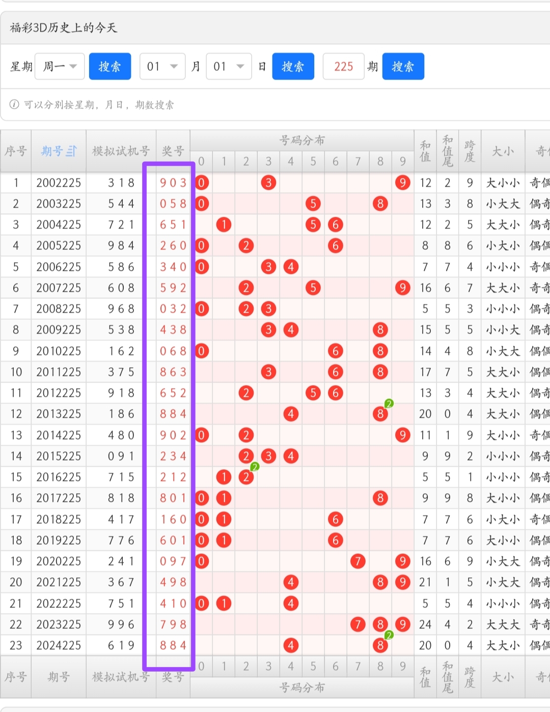Select issue number 2008225

(x=59, y=309)
